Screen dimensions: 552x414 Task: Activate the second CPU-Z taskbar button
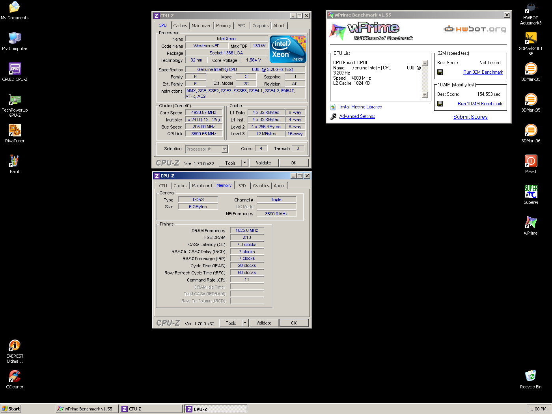coord(216,409)
